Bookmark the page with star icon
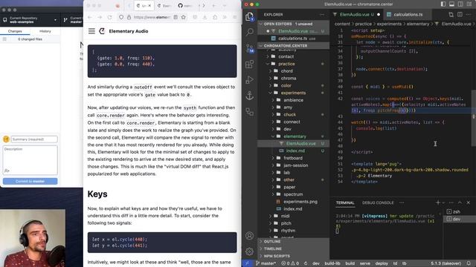The image size is (476, 267). 184,17
